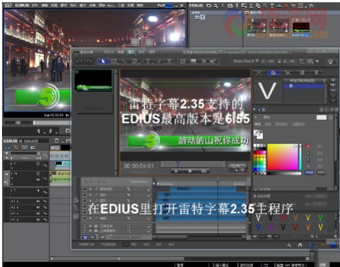Image resolution: width=340 pixels, height=267 pixels.
Task: Toggle the eye visibility icon on EDIUS 1 A track
Action: click(38, 202)
